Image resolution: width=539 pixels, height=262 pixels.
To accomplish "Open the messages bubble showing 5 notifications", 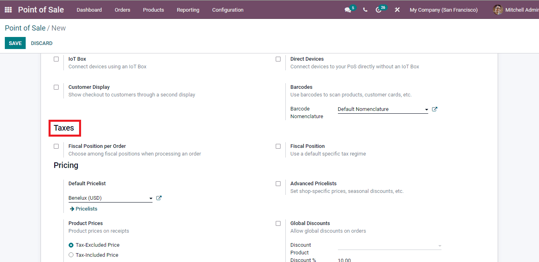I will 347,9.
